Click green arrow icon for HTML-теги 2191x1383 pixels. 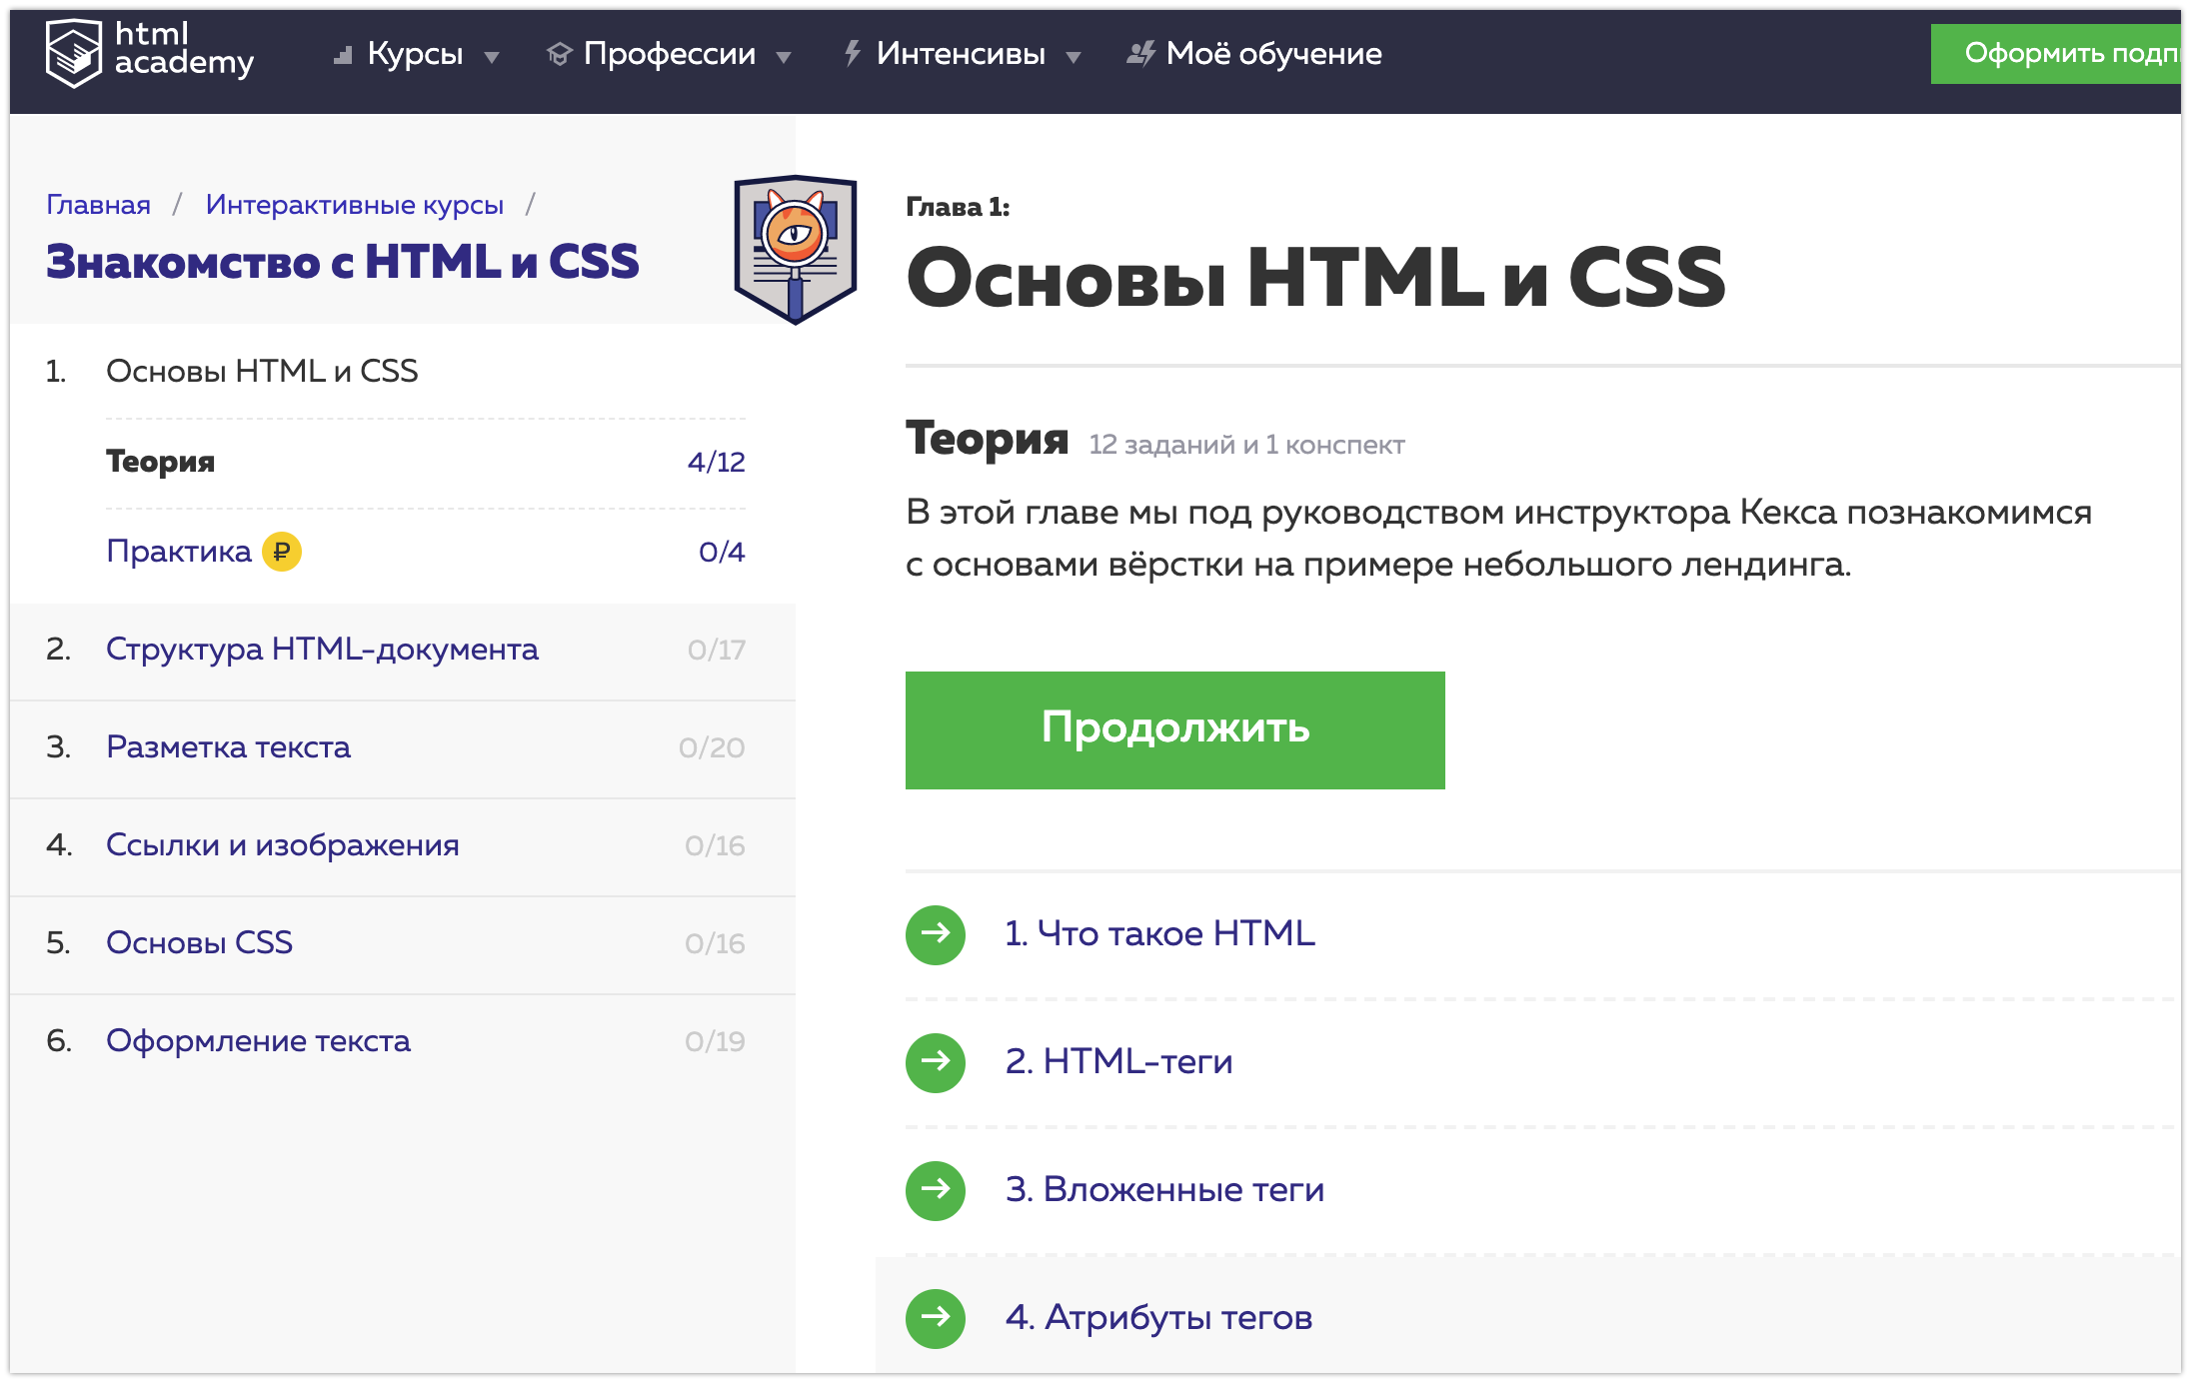(936, 1062)
